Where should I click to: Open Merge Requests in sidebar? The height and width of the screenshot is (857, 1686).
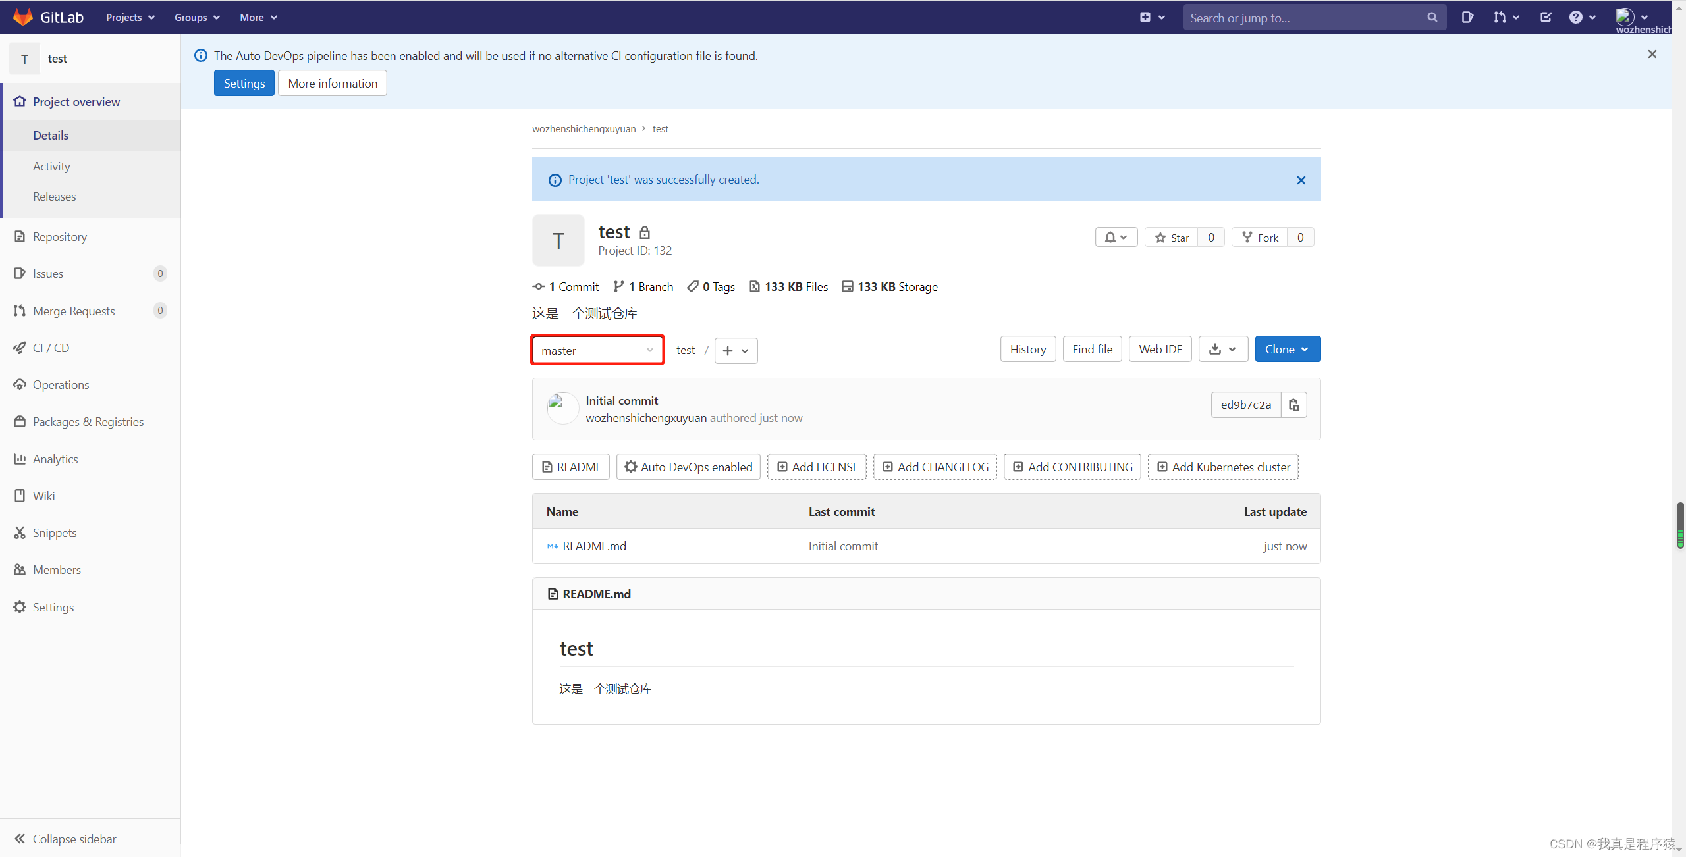coord(91,311)
